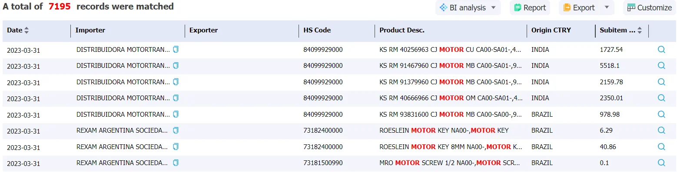This screenshot has height=172, width=677.
Task: Click subitem value 1727.54
Action: point(611,50)
